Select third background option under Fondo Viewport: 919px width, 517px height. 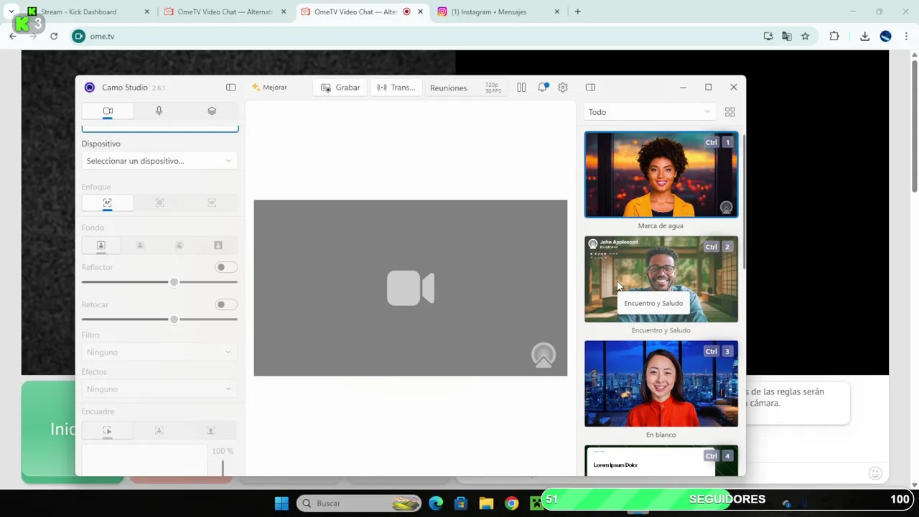pos(179,246)
